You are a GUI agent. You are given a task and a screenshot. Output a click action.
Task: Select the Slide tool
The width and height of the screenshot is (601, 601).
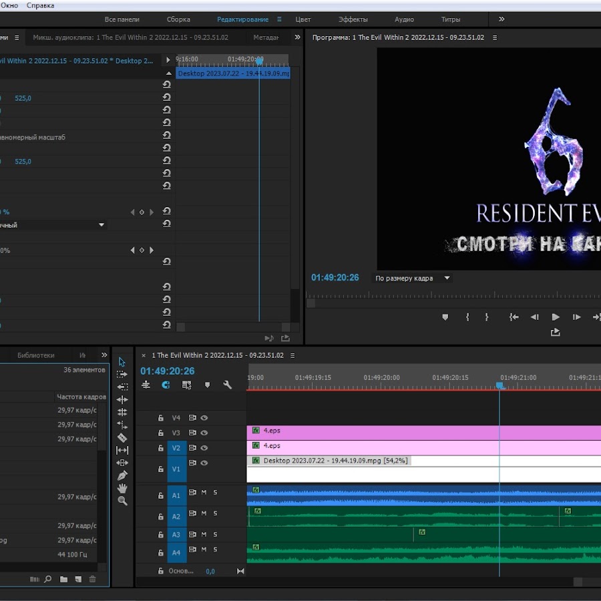tap(122, 463)
